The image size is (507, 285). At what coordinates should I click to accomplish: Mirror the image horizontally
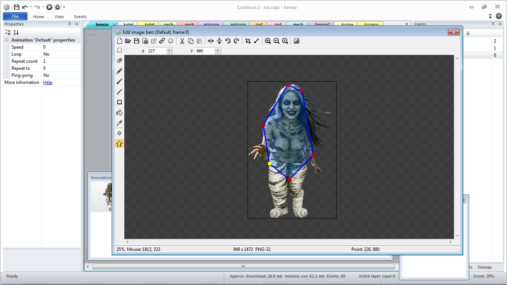pyautogui.click(x=211, y=41)
